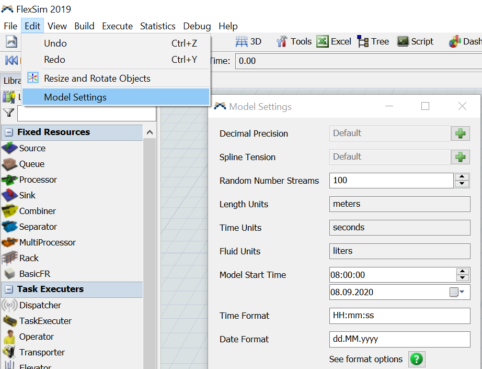Click the library search input field

(x=87, y=113)
